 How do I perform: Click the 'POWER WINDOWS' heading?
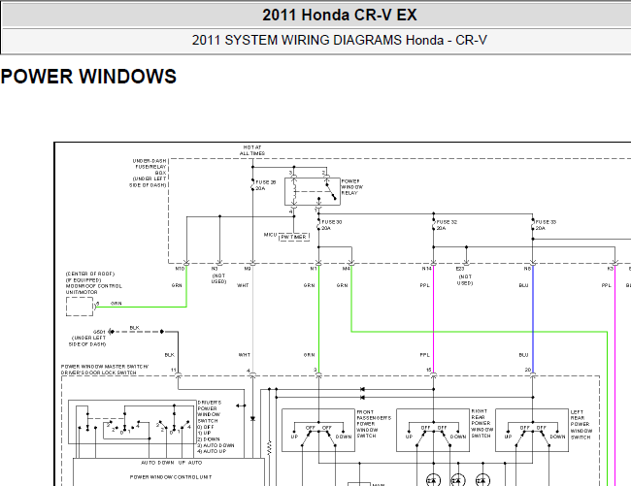tap(88, 77)
